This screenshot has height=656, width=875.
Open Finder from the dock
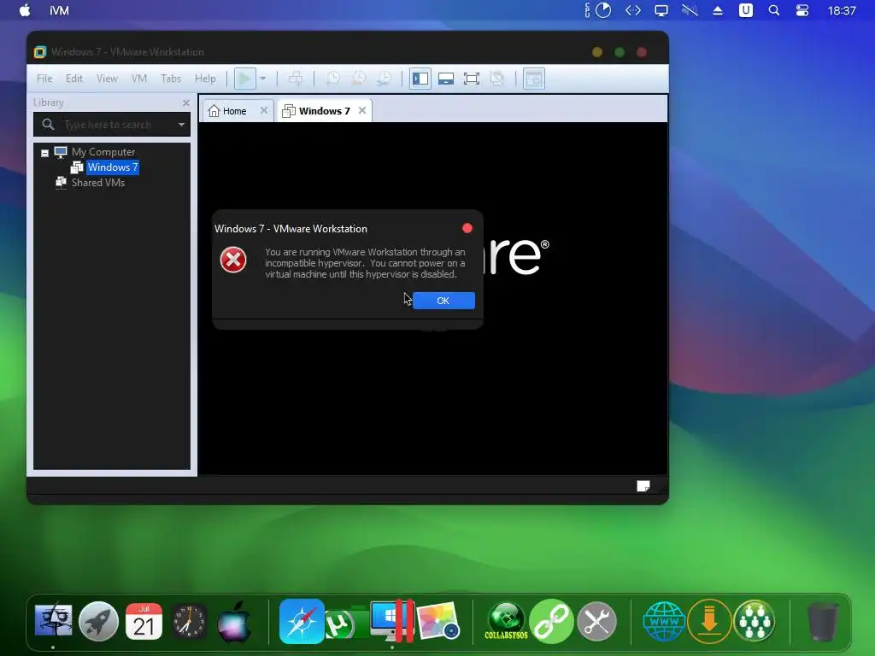pyautogui.click(x=53, y=621)
